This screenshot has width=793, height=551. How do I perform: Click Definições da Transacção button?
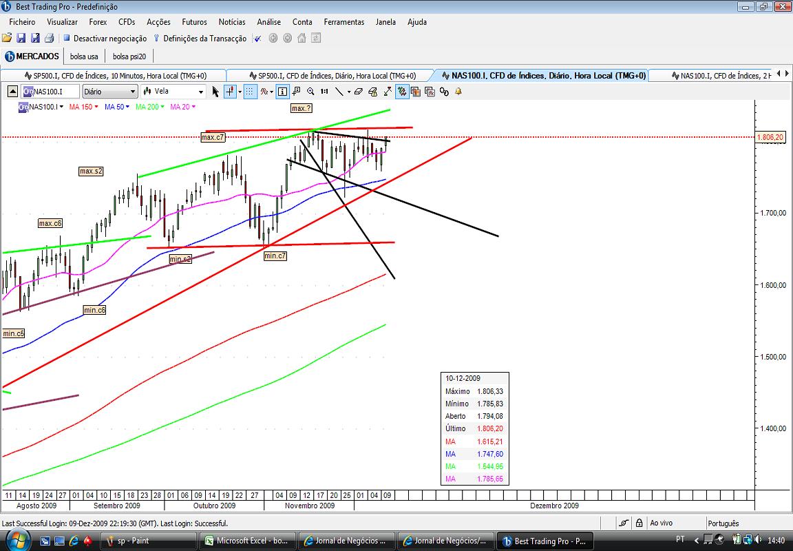[x=200, y=39]
